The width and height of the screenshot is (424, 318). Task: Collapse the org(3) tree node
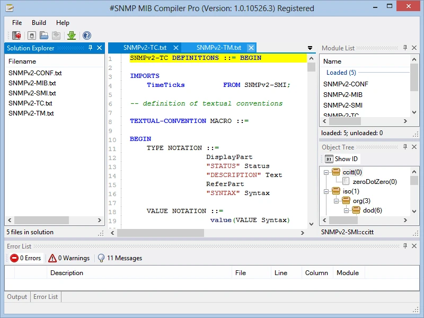click(x=335, y=201)
